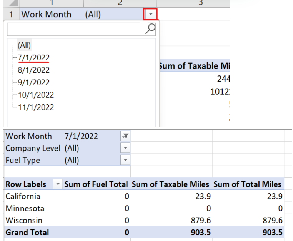Image resolution: width=293 pixels, height=241 pixels.
Task: Click the Grand Total row label
Action: pos(27,233)
